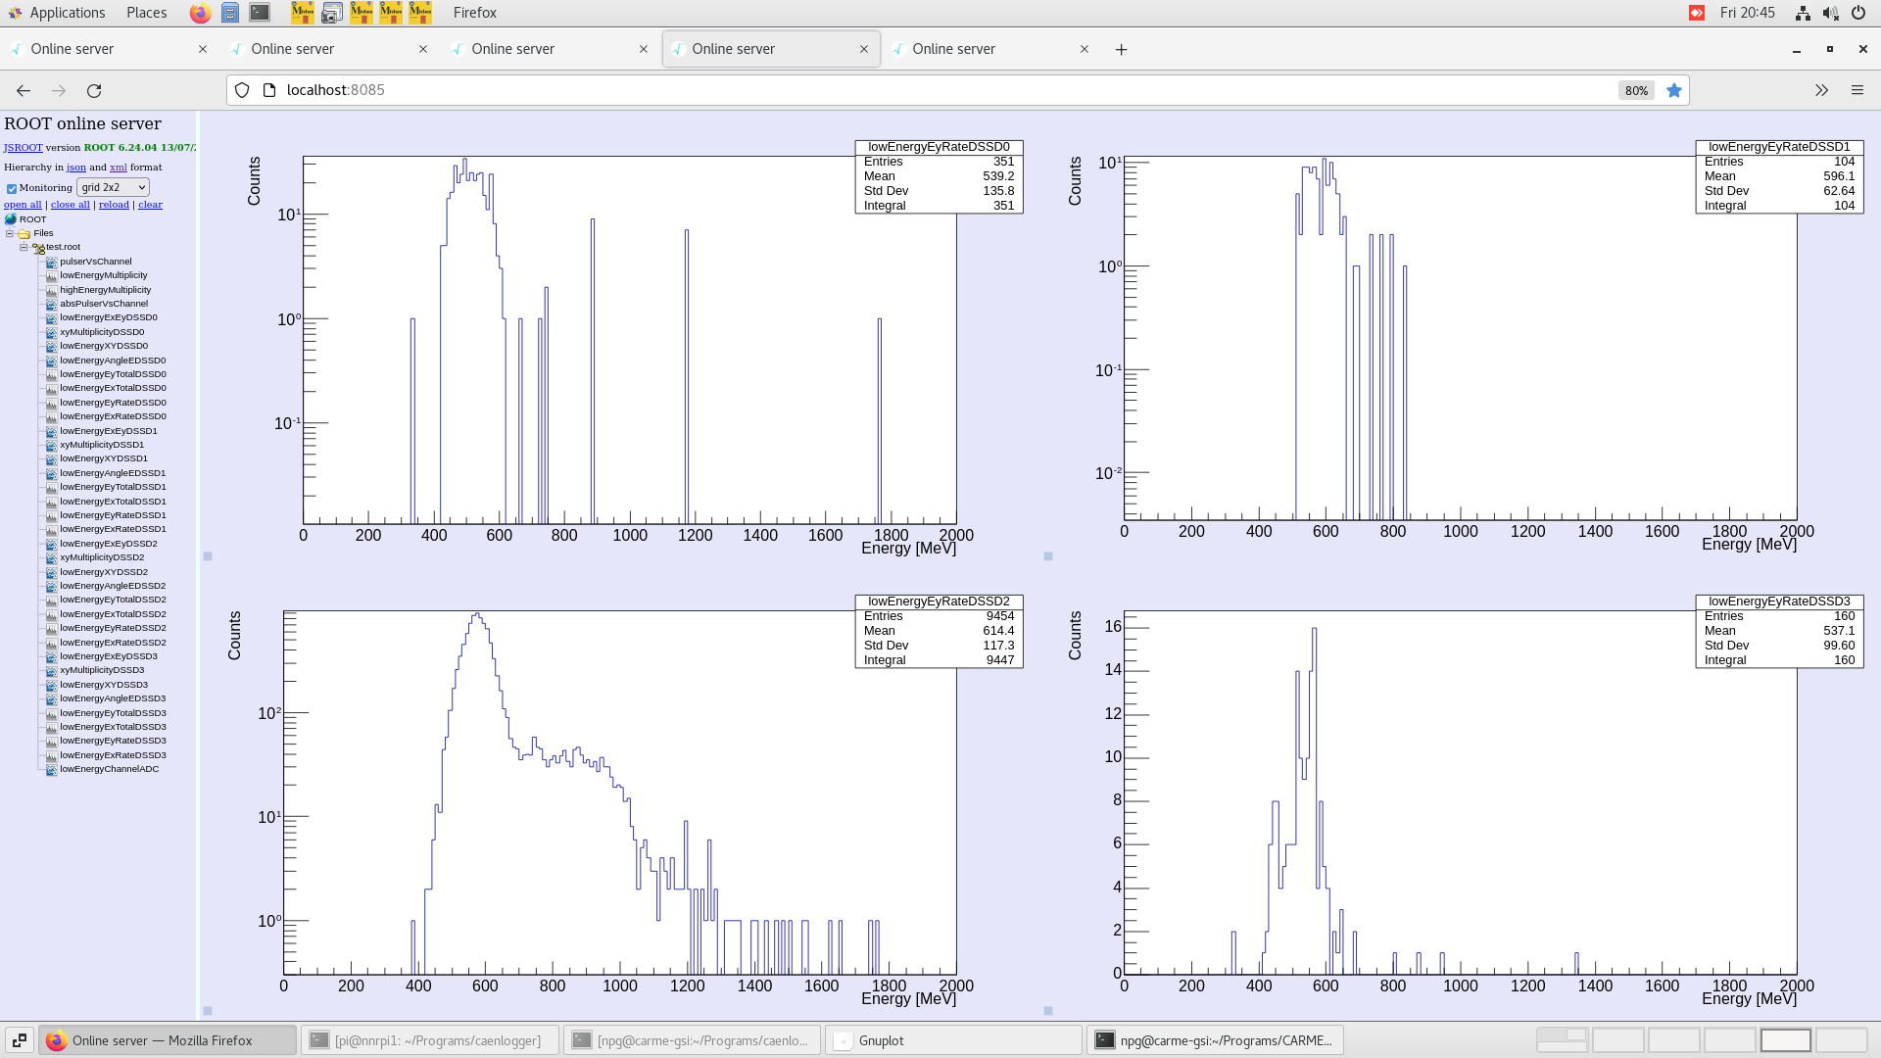Click the JSROOT link
The image size is (1881, 1058).
tap(23, 148)
